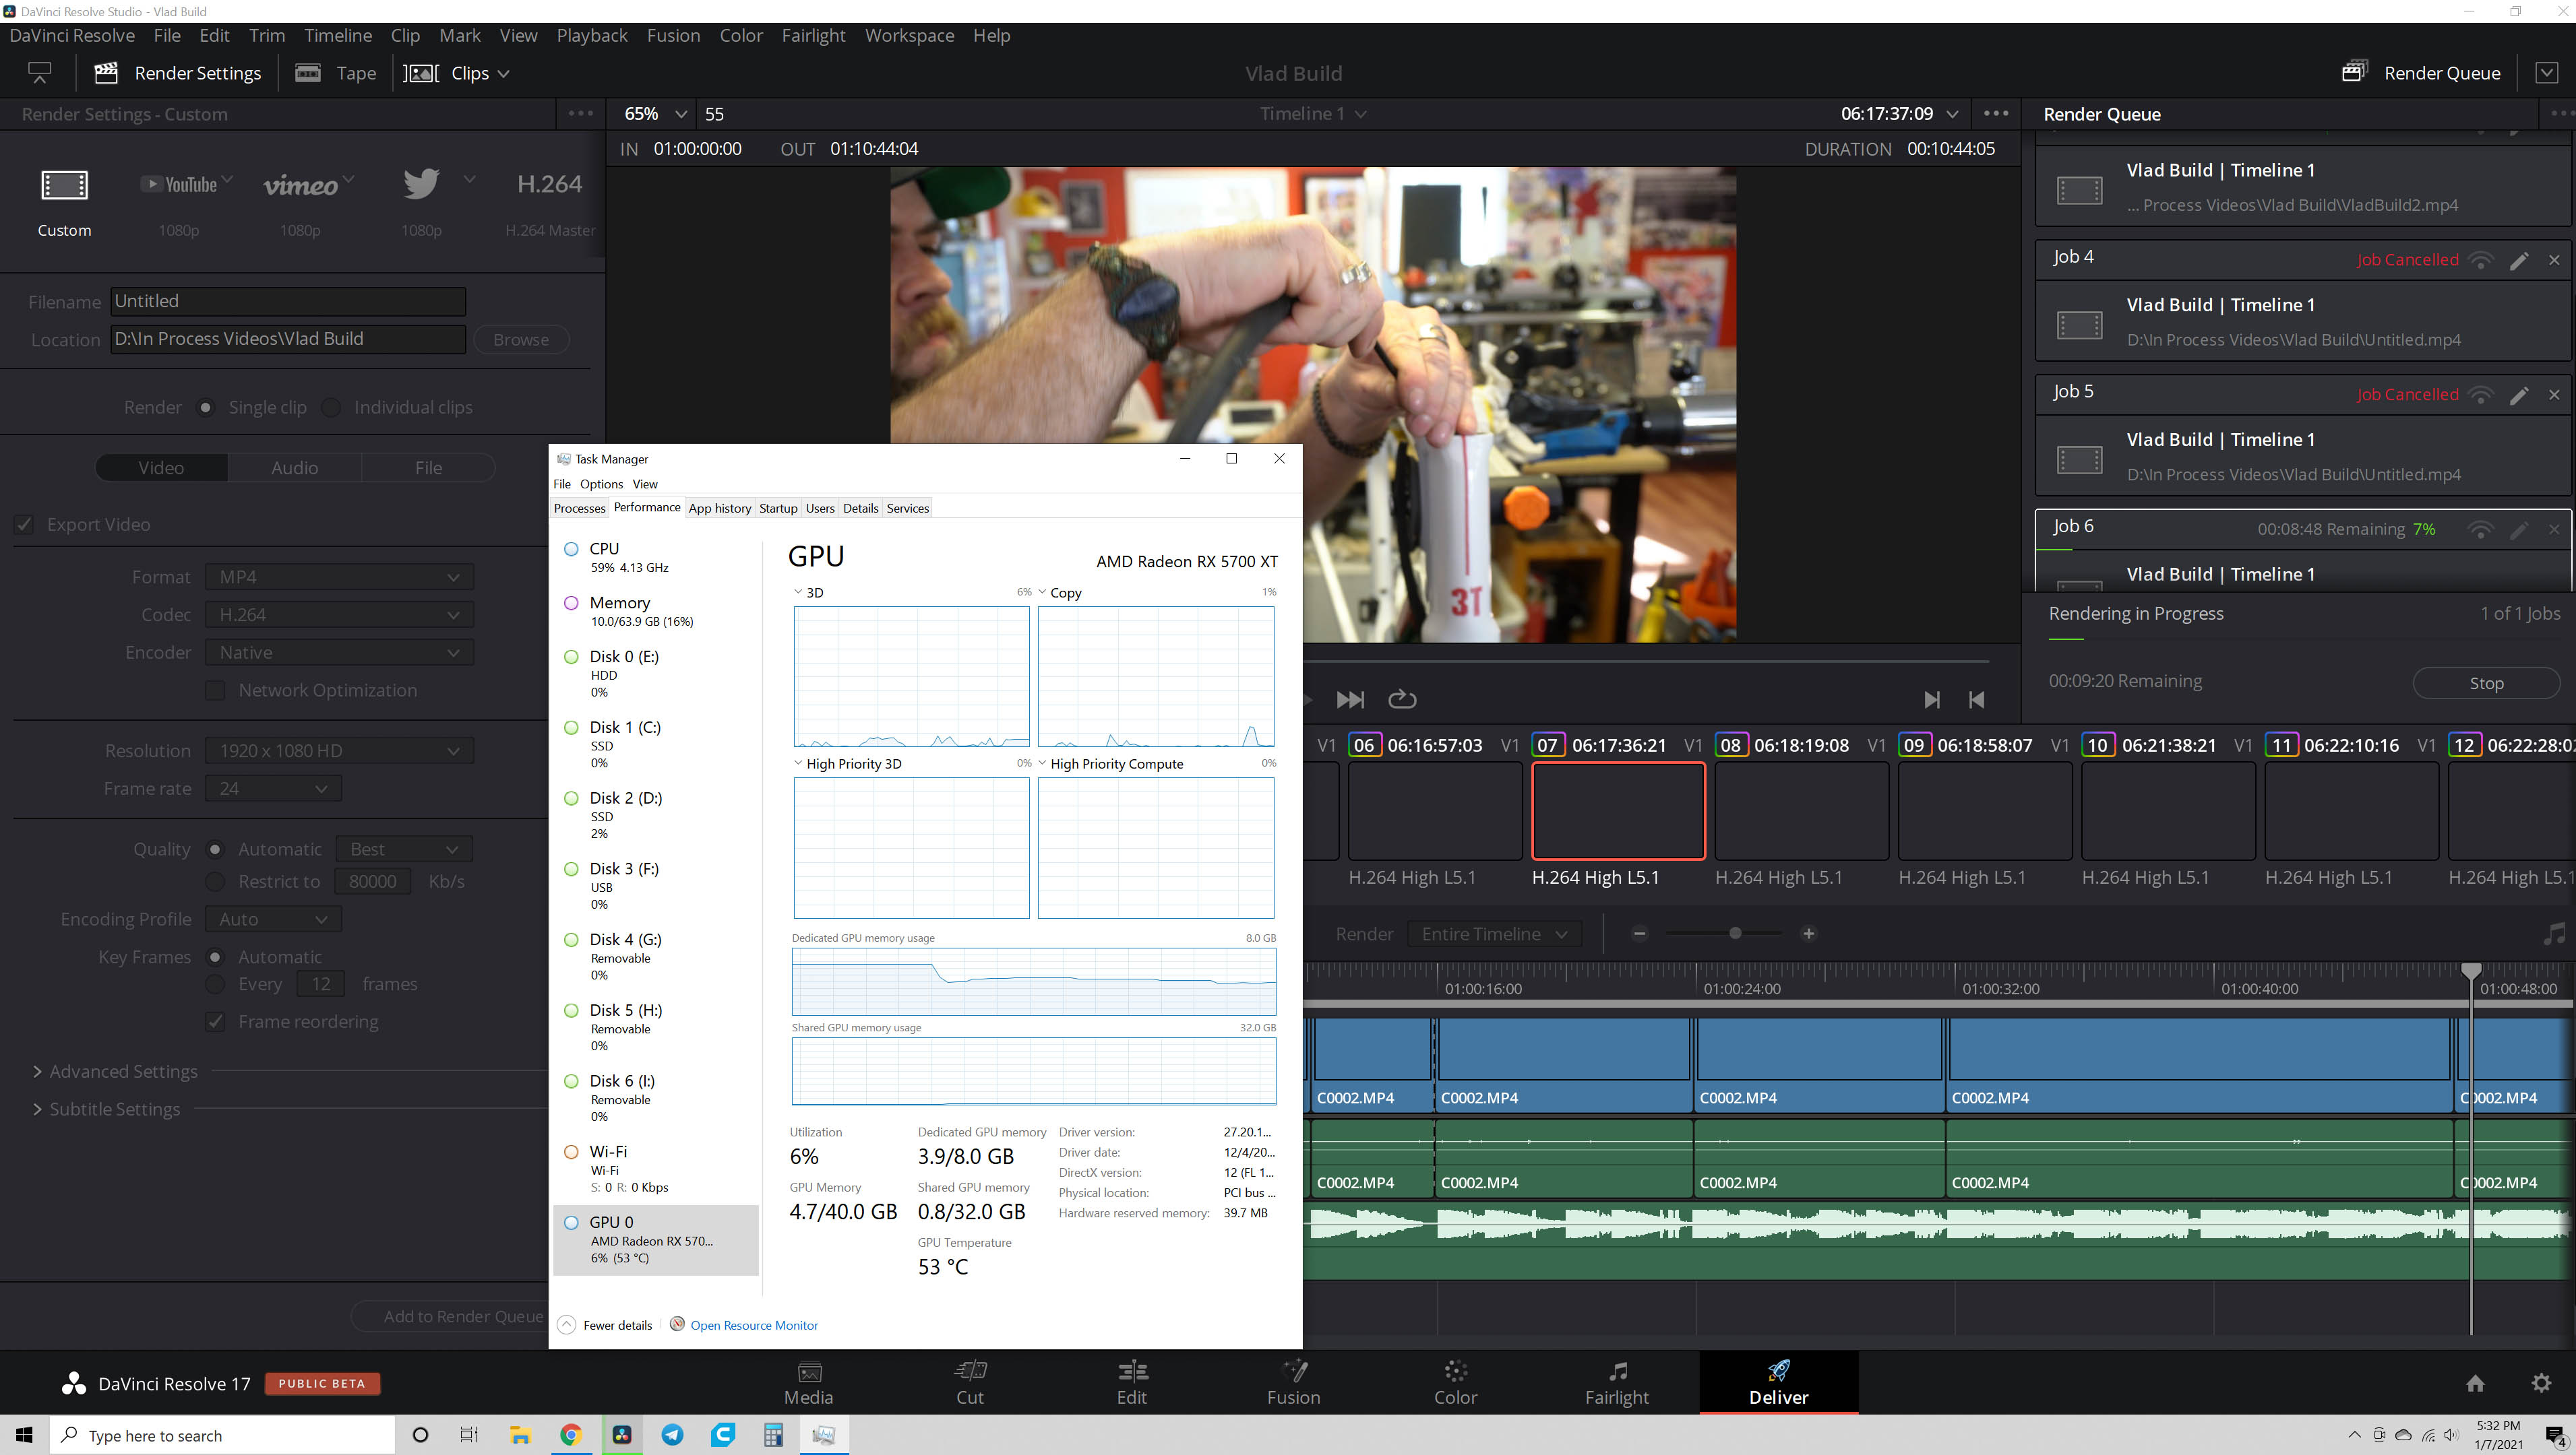Select the Custom render preset
The height and width of the screenshot is (1455, 2576).
tap(64, 203)
